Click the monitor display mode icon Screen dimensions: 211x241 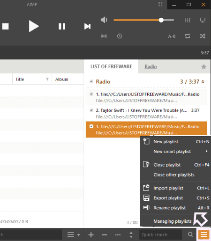pos(203,20)
